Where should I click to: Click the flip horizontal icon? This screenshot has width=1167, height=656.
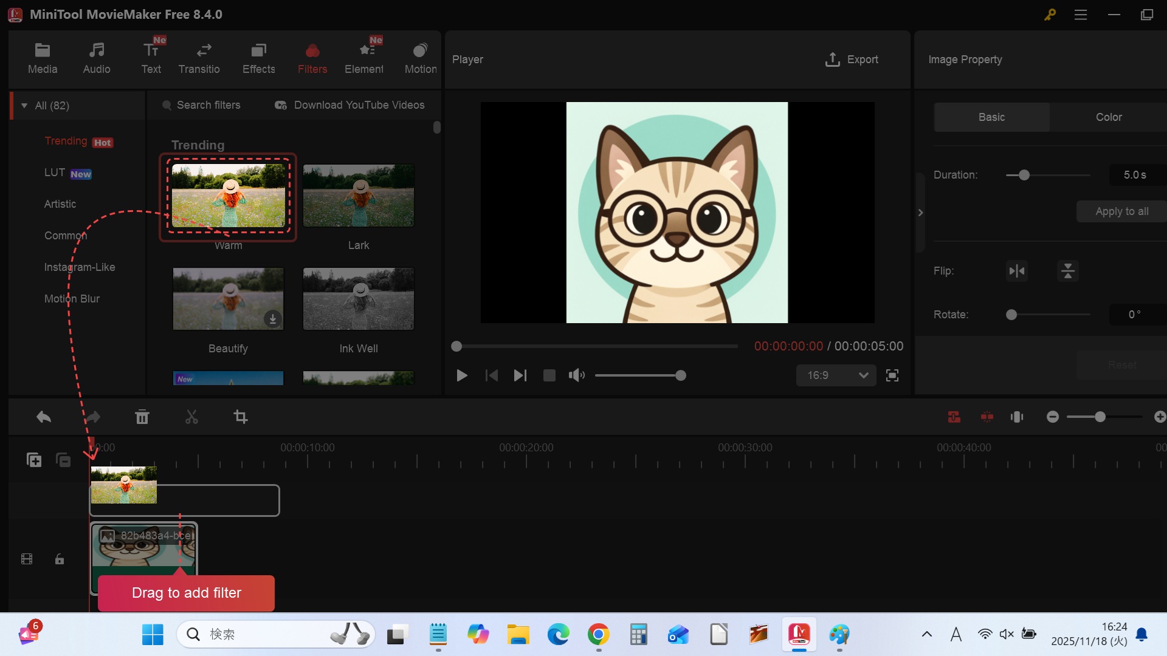click(1017, 271)
